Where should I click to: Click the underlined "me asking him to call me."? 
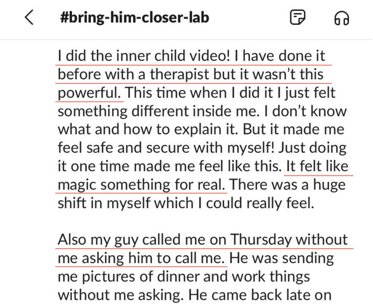(141, 258)
